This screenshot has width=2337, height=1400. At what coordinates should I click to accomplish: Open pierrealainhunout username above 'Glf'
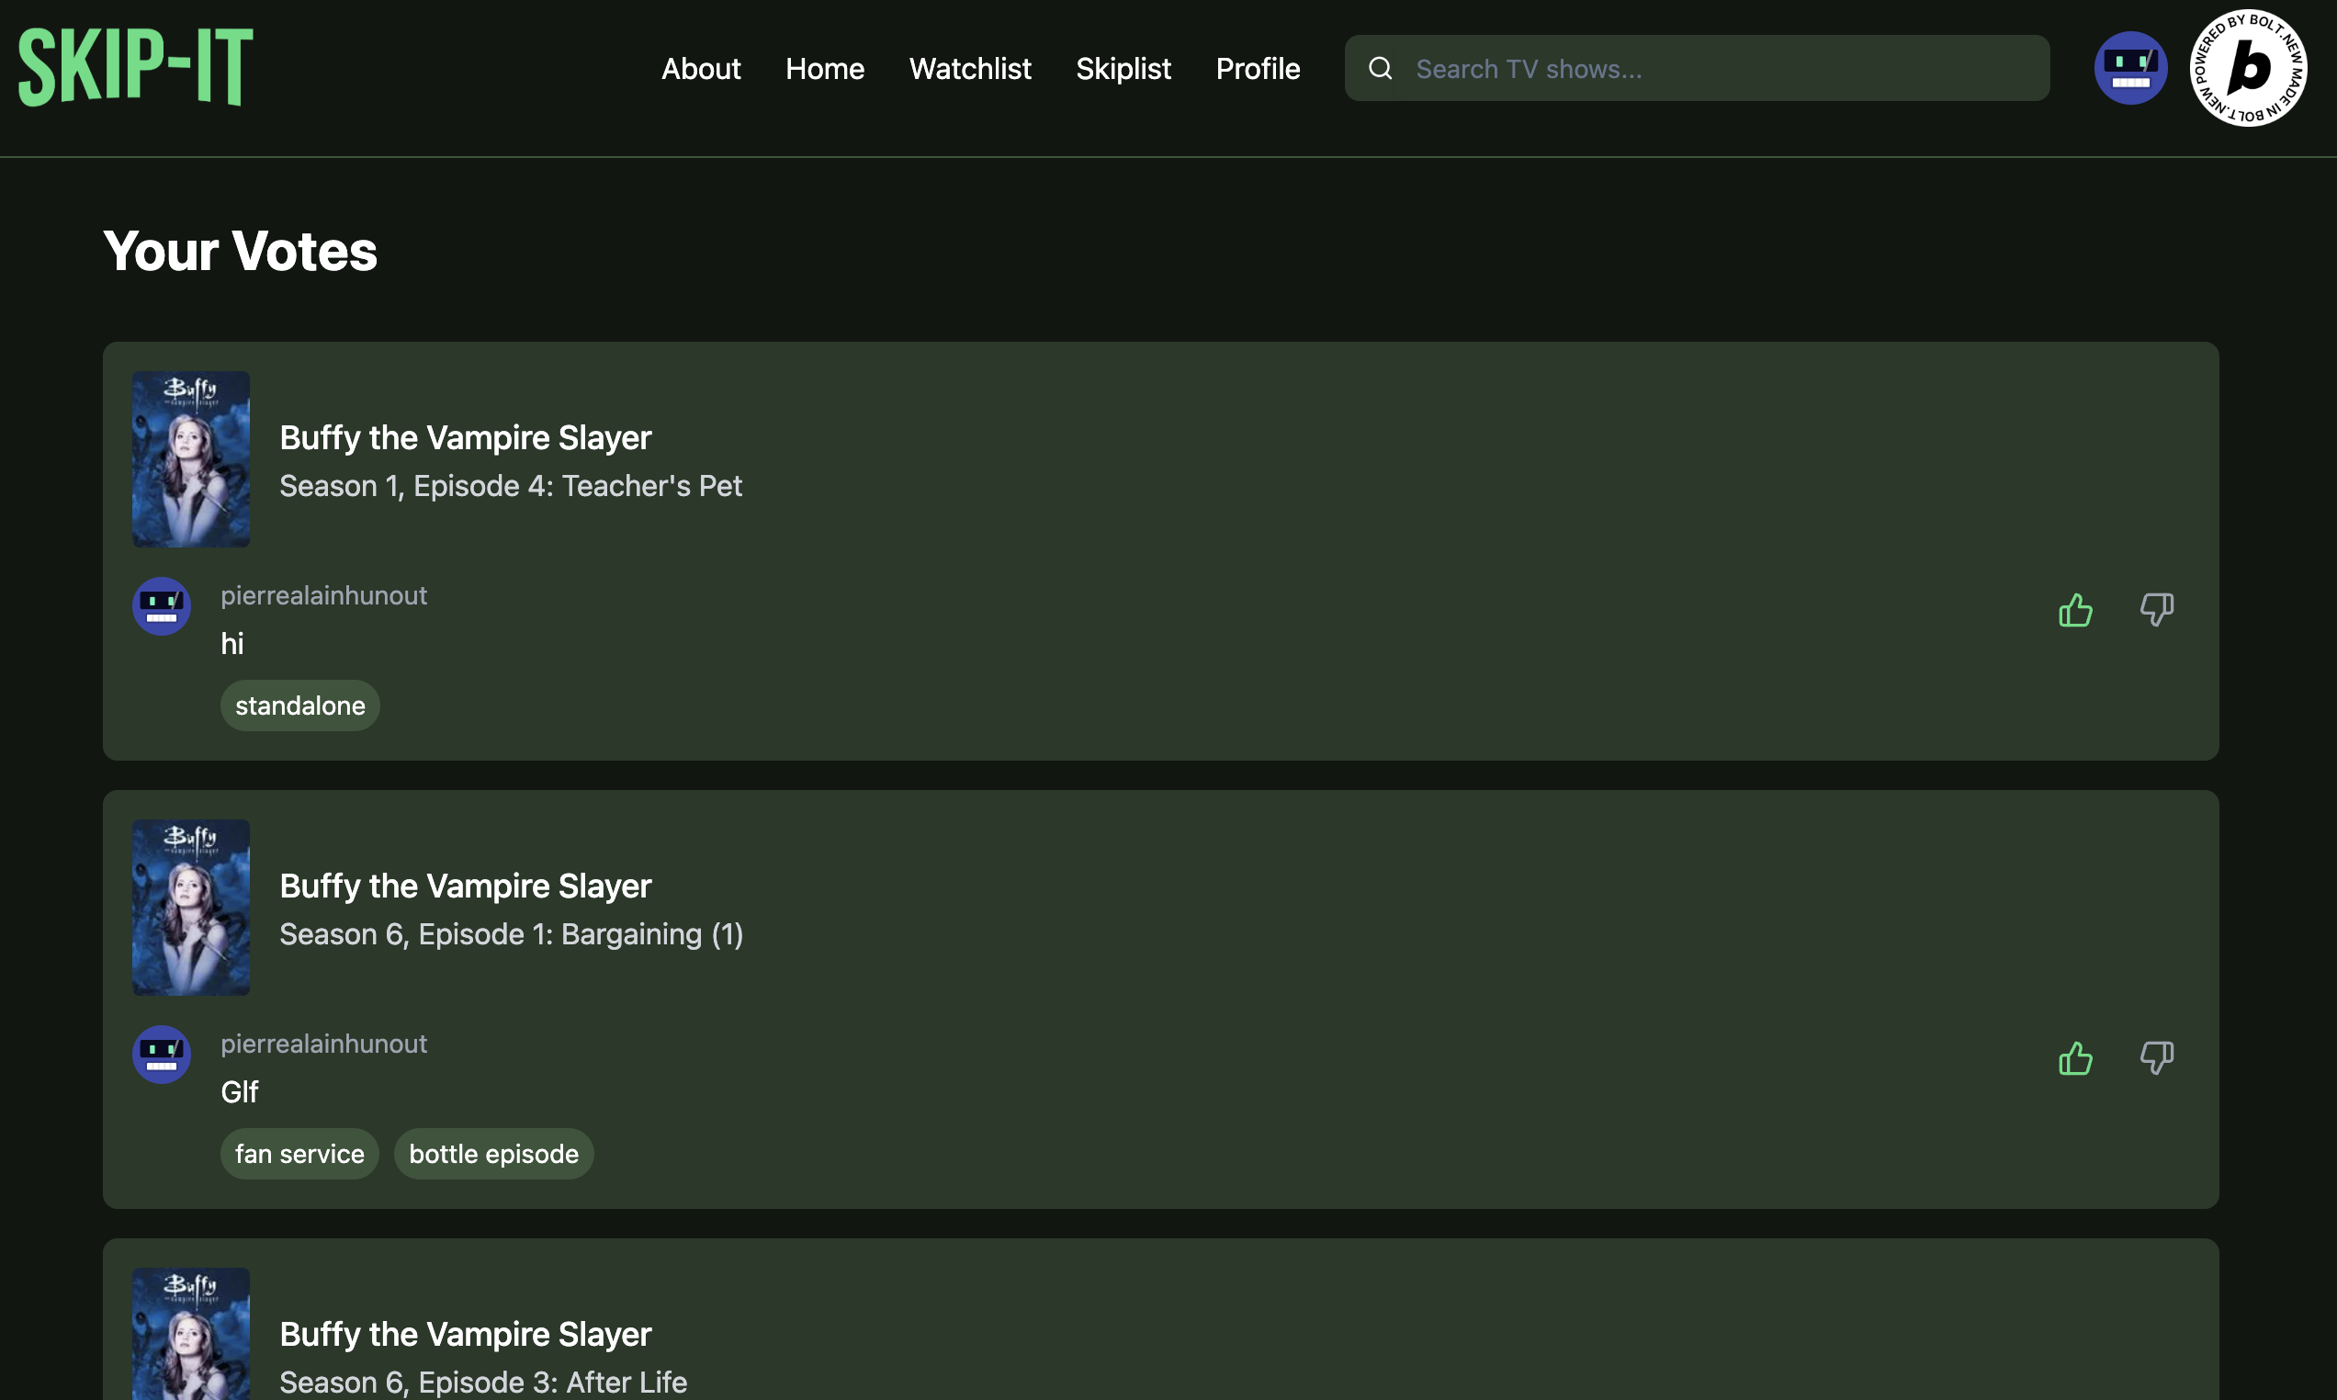[x=323, y=1044]
